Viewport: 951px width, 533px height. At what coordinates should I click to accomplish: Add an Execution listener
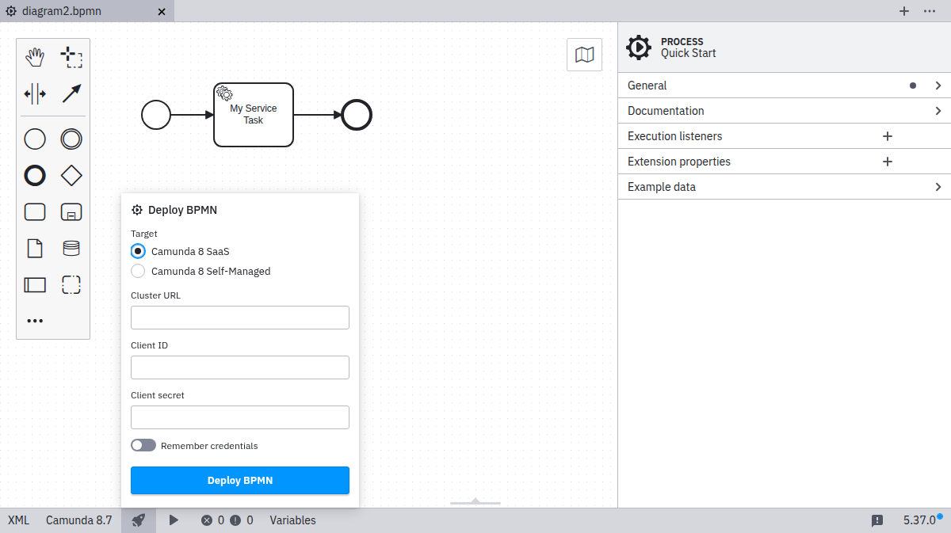pos(887,135)
